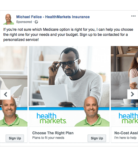
Task: Click Sign Up on Choose The Right Plan card
Action: click(x=97, y=138)
